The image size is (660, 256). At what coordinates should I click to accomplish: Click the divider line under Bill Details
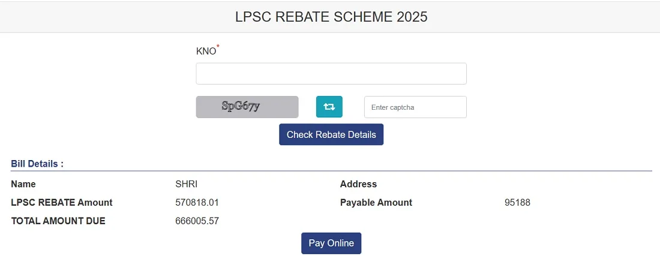click(331, 171)
